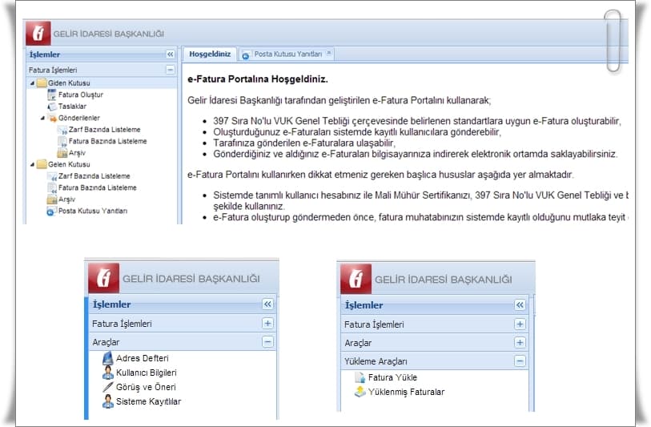The image size is (651, 427).
Task: Collapse the Gelen Kutusu tree arrow
Action: 32,164
